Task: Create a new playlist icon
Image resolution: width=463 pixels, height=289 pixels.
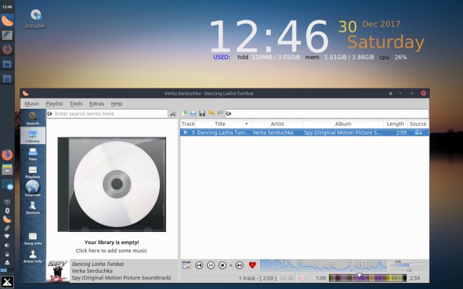Action: pos(185,114)
